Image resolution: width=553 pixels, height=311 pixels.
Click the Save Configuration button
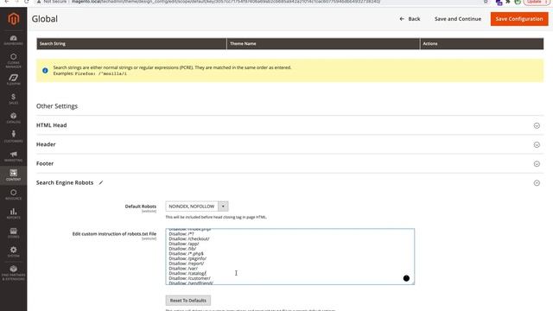[519, 19]
